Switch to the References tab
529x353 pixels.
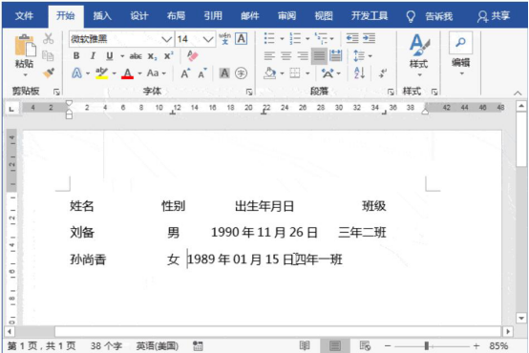point(213,16)
